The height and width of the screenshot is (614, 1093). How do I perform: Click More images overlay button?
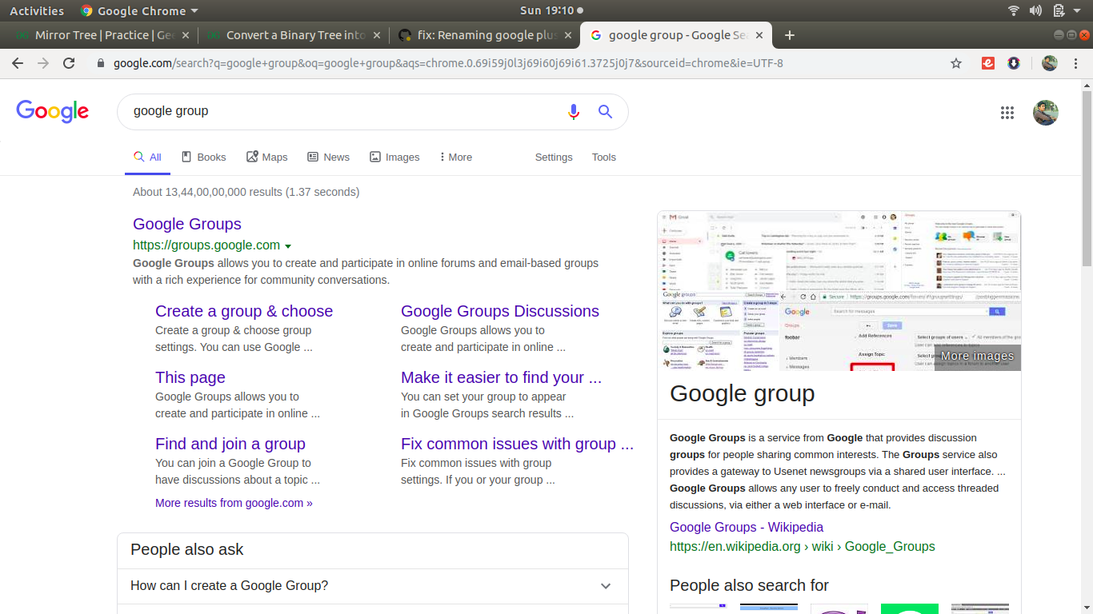pos(977,357)
